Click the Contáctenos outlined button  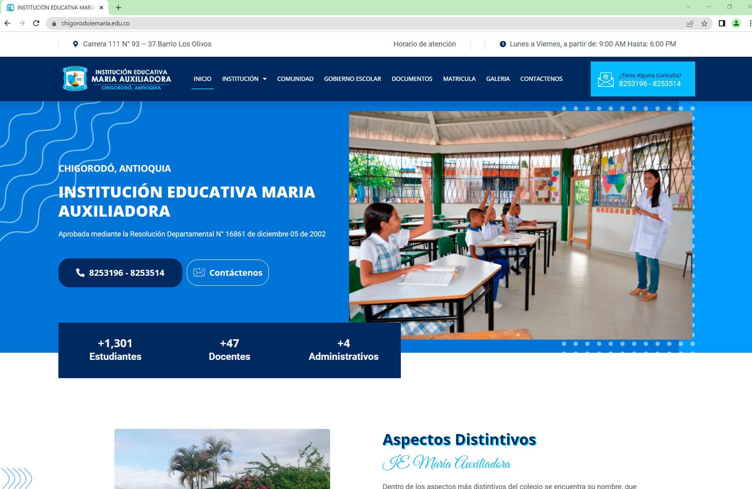tap(228, 273)
